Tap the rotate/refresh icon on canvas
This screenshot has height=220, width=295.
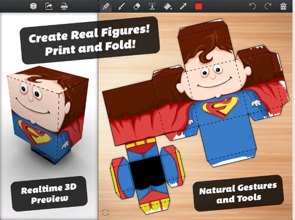[105, 213]
